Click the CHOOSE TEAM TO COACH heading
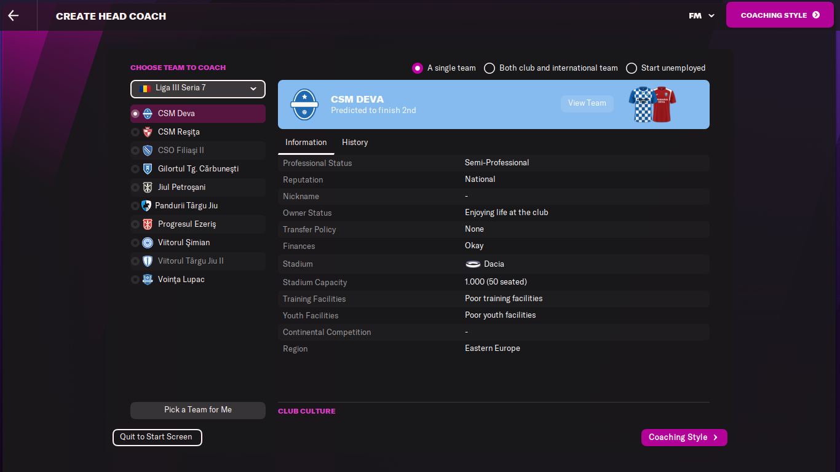Viewport: 840px width, 472px height. click(178, 68)
